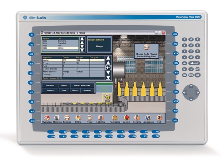The width and height of the screenshot is (223, 158).
Task: Click the K10 hardware key
Action: (32, 121)
